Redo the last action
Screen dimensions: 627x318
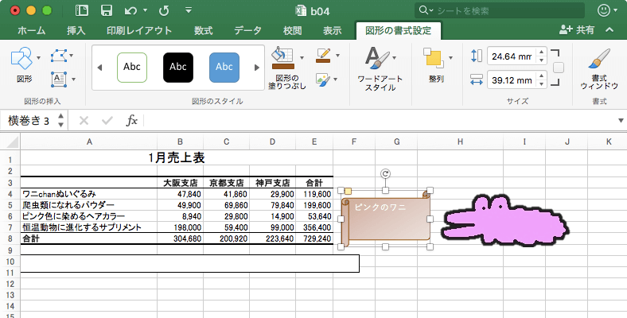[164, 11]
